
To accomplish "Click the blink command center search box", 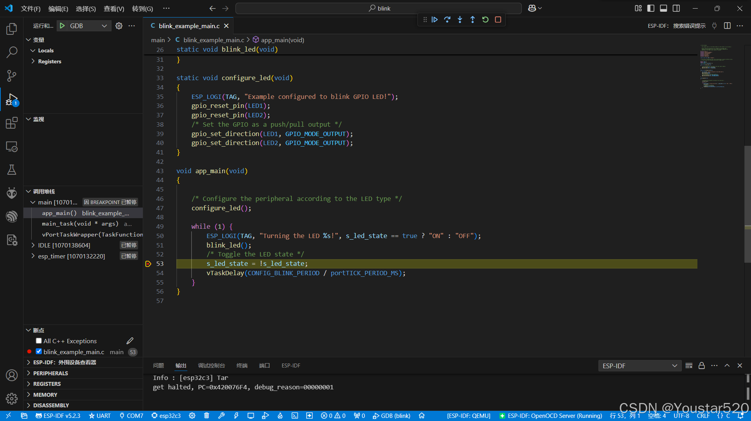I will click(379, 9).
